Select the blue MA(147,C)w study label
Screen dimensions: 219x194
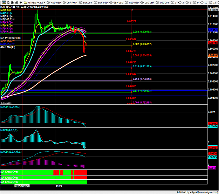pyautogui.click(x=7, y=44)
